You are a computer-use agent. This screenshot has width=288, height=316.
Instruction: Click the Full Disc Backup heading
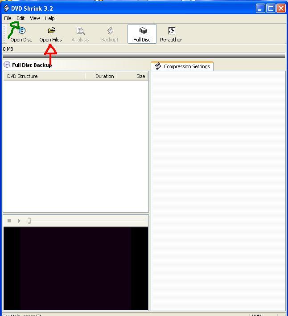tap(32, 65)
